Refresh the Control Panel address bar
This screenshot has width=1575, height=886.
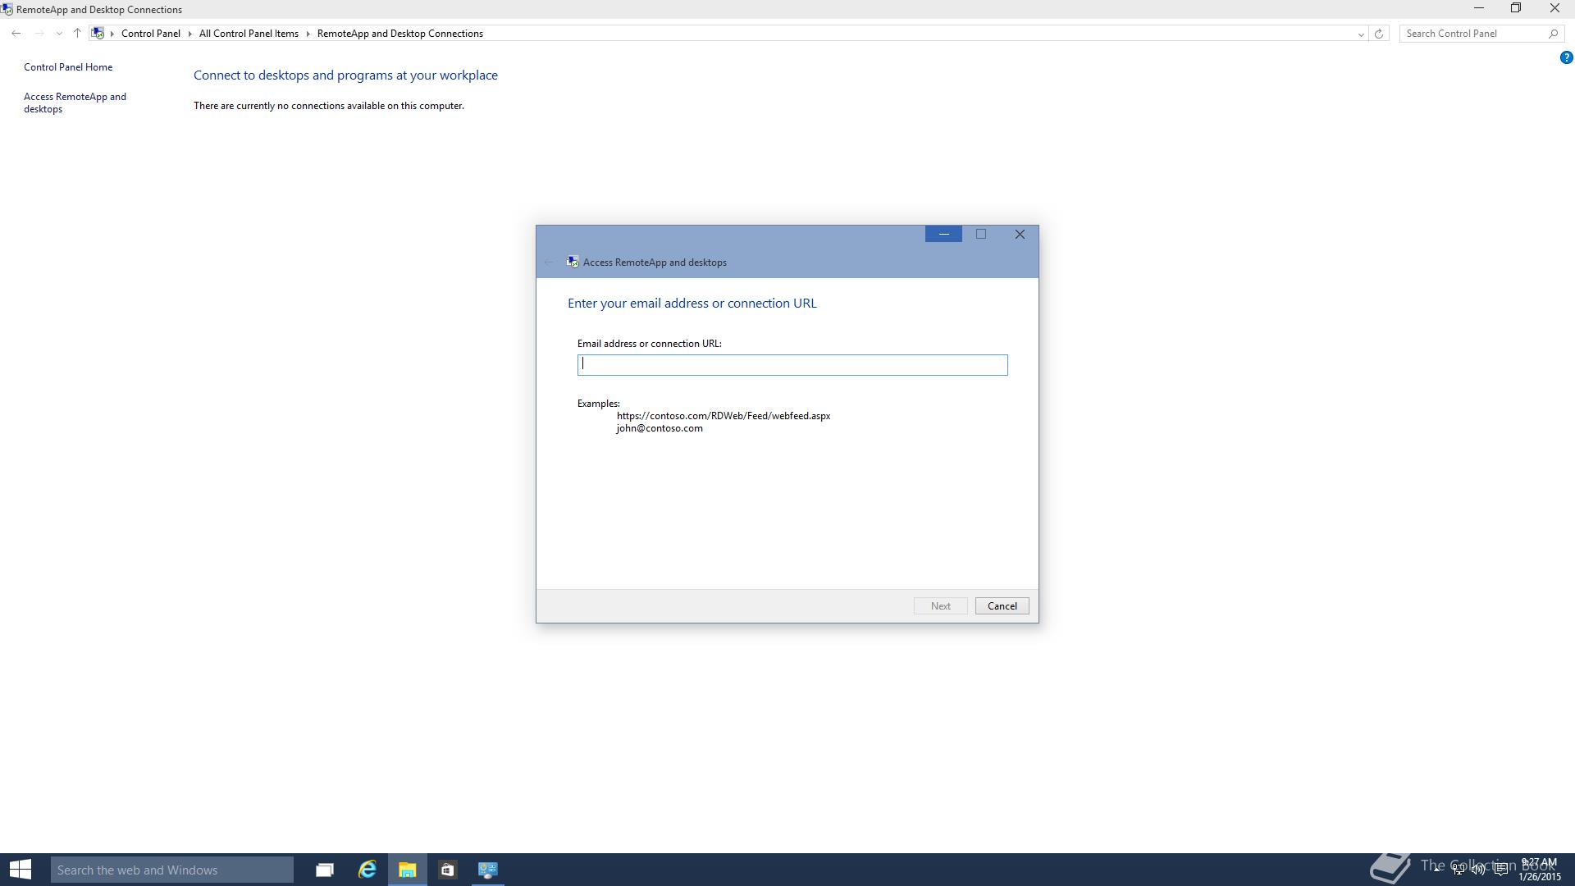coord(1379,34)
